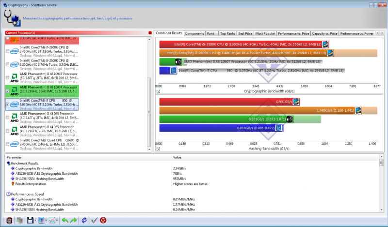388x227 pixels.
Task: Uncheck the green-highlighted Phenom II X6 1090T 3.21GHz
Action: pyautogui.click(x=7, y=91)
